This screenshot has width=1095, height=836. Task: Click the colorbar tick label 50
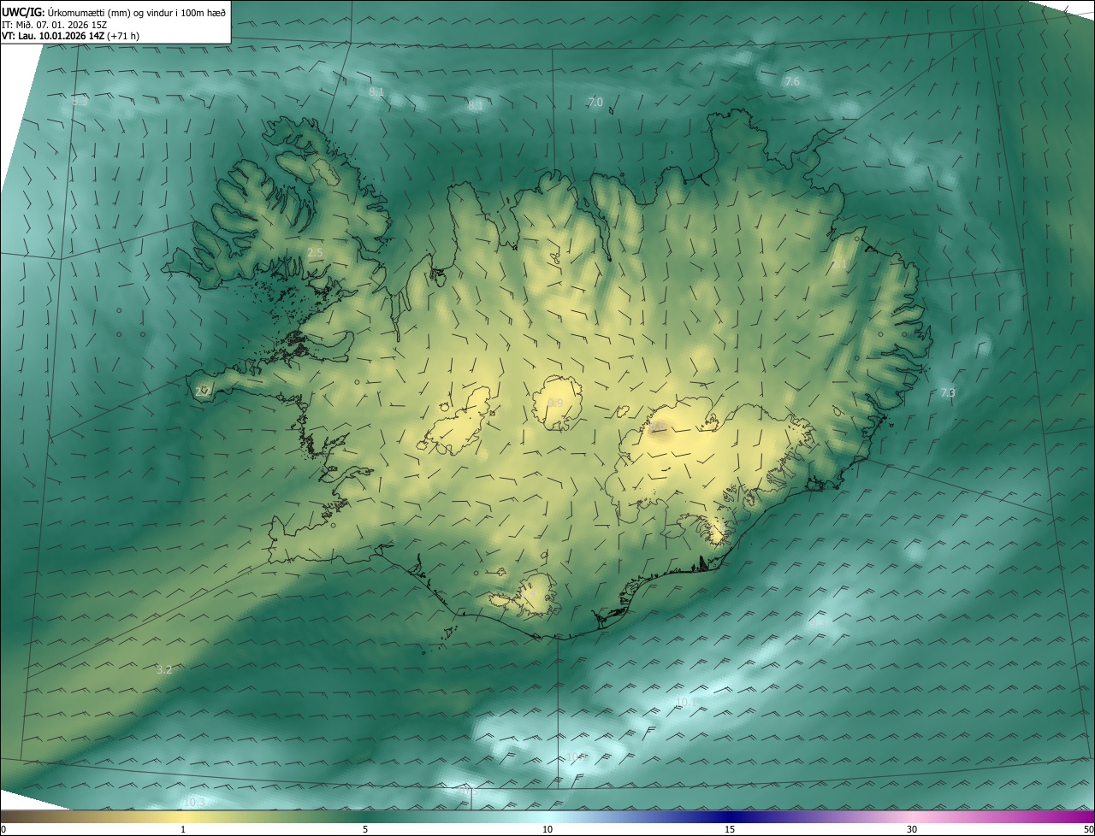click(x=1088, y=829)
